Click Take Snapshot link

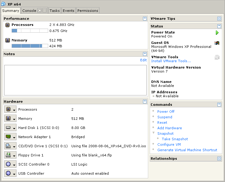tap(175, 139)
